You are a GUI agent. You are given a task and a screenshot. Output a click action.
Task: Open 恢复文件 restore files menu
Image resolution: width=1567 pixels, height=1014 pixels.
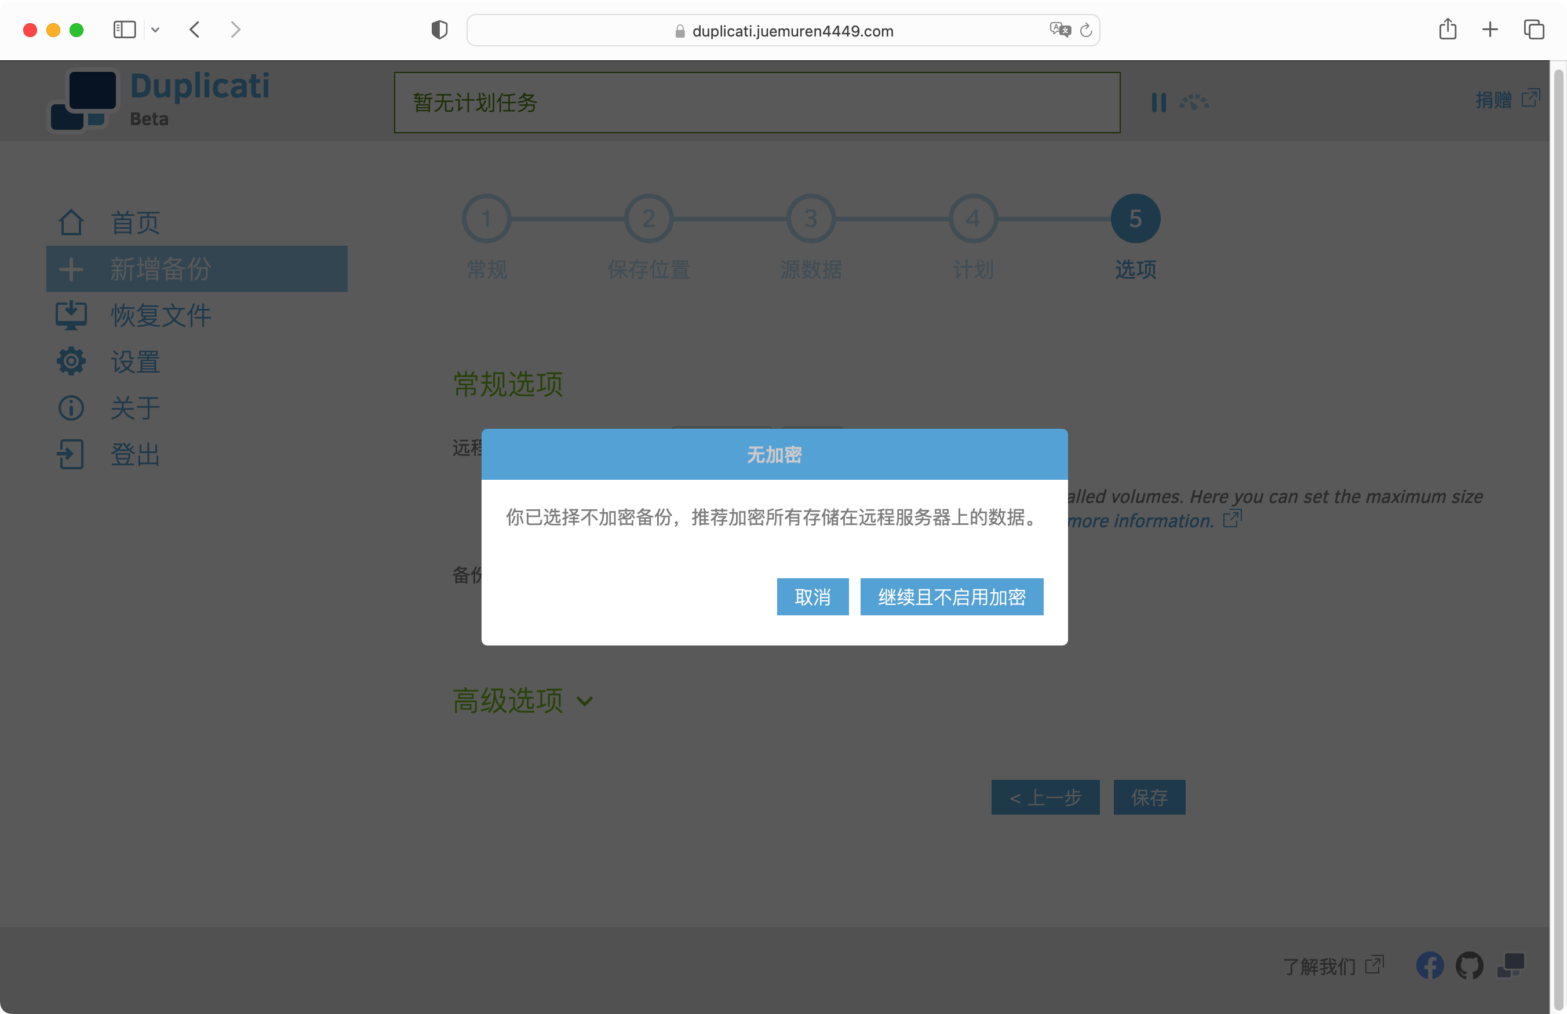click(x=161, y=315)
